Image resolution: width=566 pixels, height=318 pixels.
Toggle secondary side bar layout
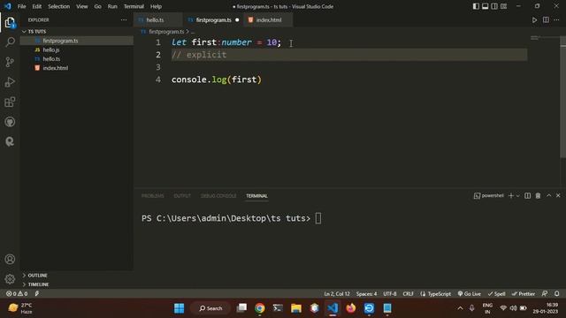(x=494, y=6)
